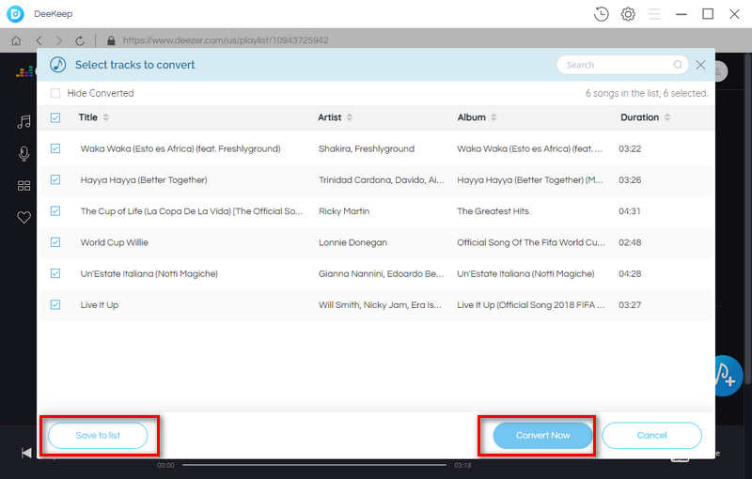Uncheck the World Cup Willie checkbox

click(x=55, y=242)
